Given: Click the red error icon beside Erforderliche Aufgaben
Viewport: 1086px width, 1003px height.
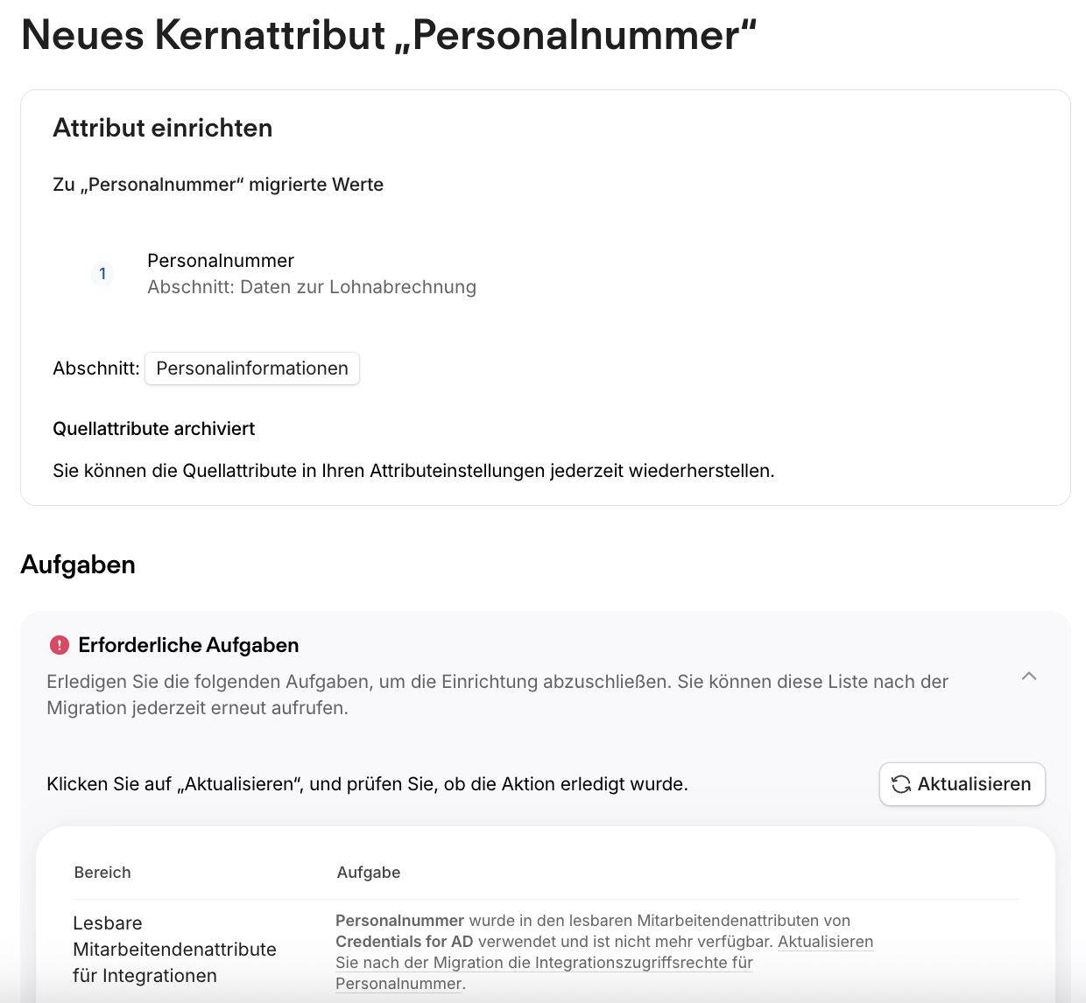Looking at the screenshot, I should (59, 645).
